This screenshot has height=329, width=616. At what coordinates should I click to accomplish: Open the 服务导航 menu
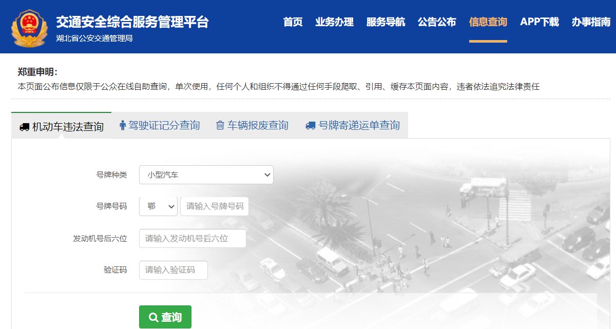[x=386, y=22]
